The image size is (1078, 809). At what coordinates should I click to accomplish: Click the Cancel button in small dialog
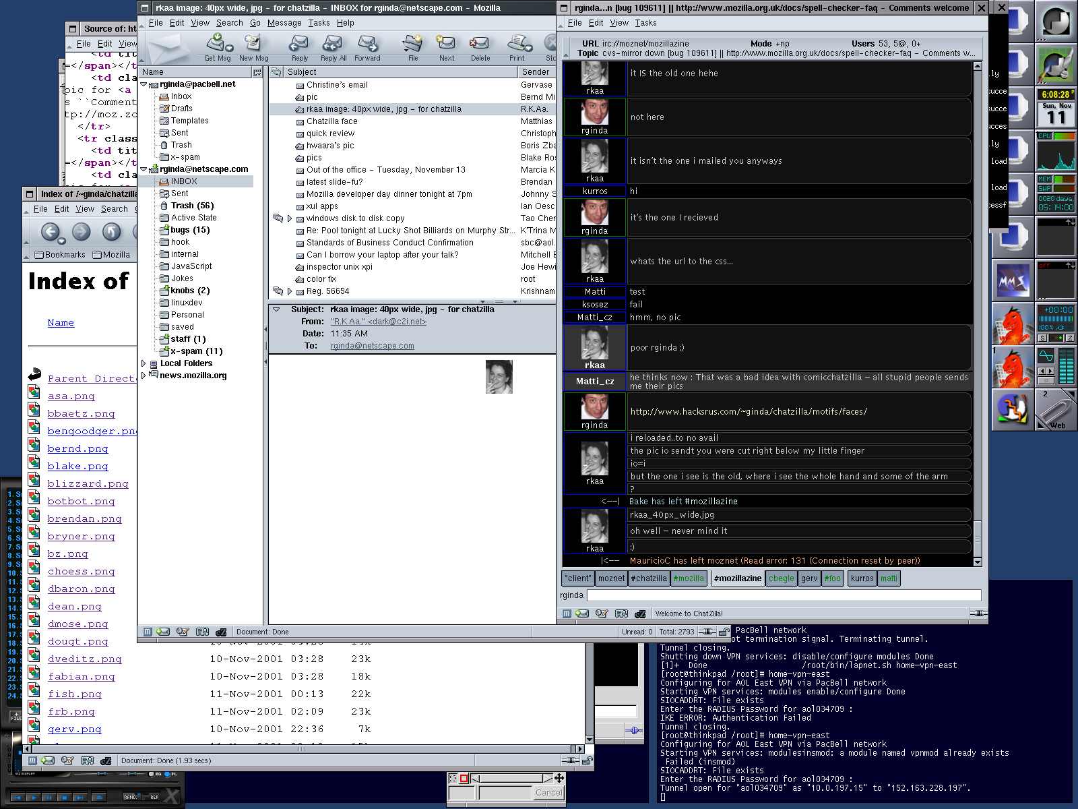(x=548, y=793)
